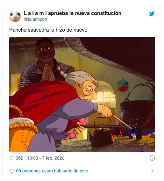Click the multicolored dial wheel on the wall

122,85
